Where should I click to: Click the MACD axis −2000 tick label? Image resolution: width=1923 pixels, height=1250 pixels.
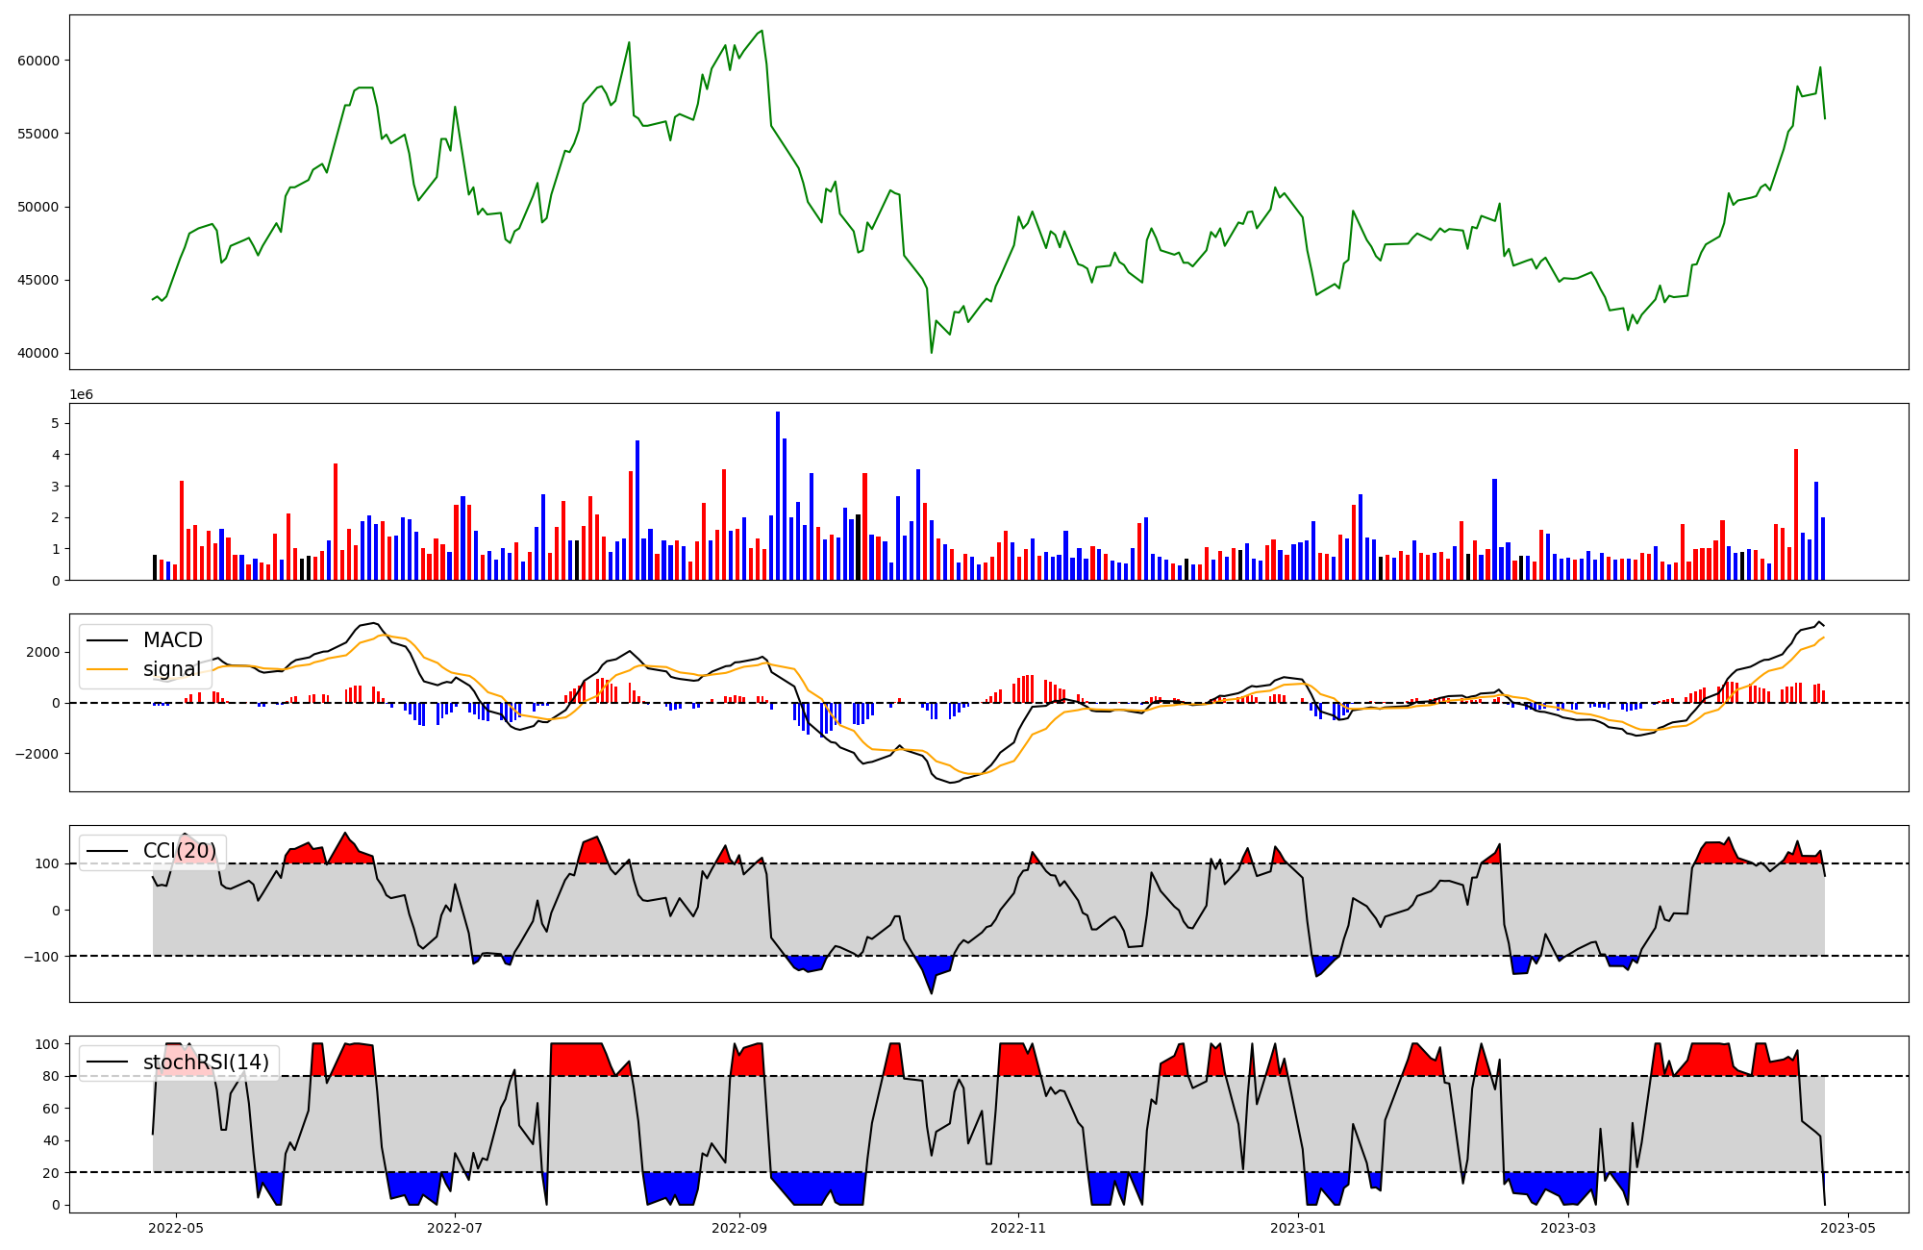(x=37, y=754)
